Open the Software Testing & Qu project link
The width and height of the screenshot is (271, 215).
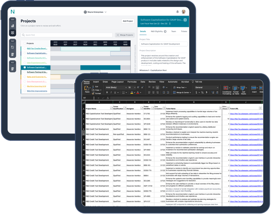[37, 72]
